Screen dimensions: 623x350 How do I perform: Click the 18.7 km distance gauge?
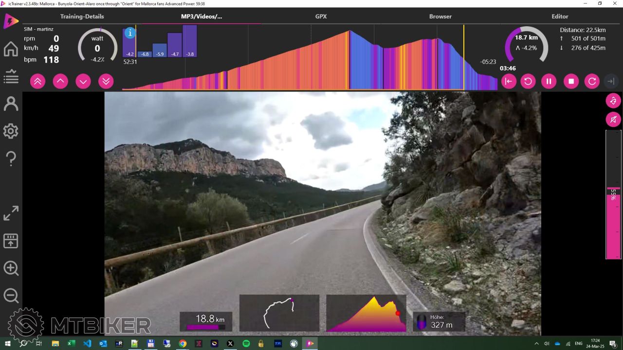(x=526, y=45)
